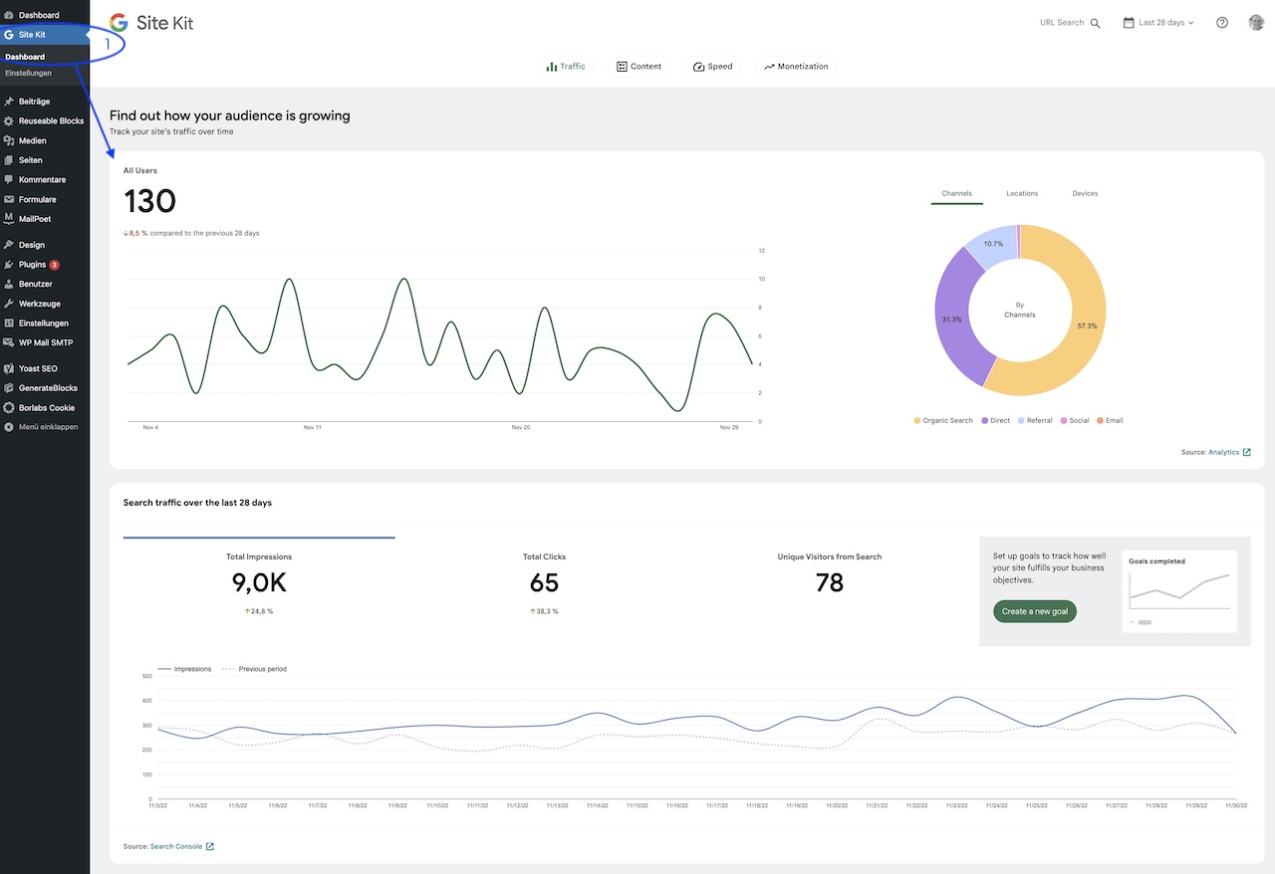Open the Design brush icon
The width and height of the screenshot is (1275, 874).
coord(9,245)
